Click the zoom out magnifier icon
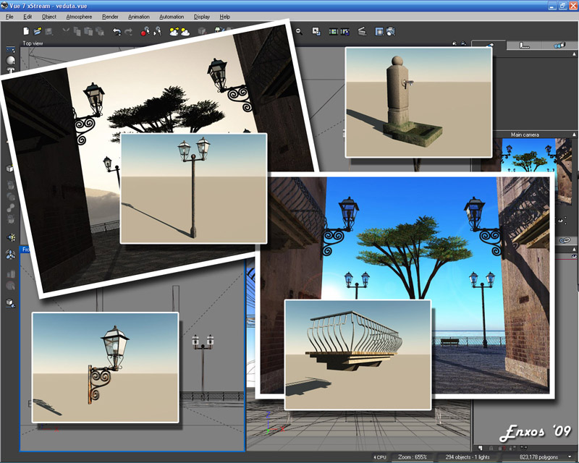The image size is (579, 463). (x=299, y=32)
